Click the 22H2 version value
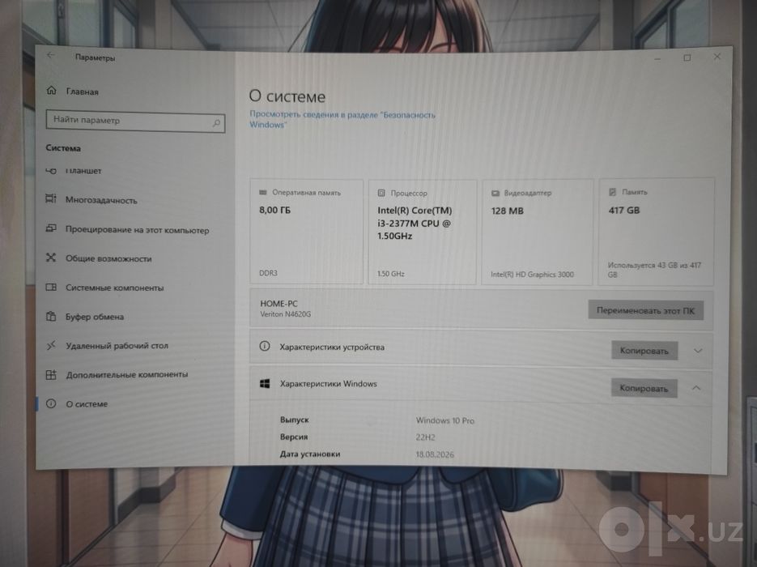Viewport: 757px width, 567px height. click(x=425, y=437)
